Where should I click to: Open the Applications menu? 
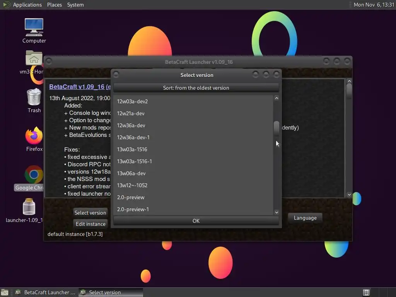tap(27, 5)
